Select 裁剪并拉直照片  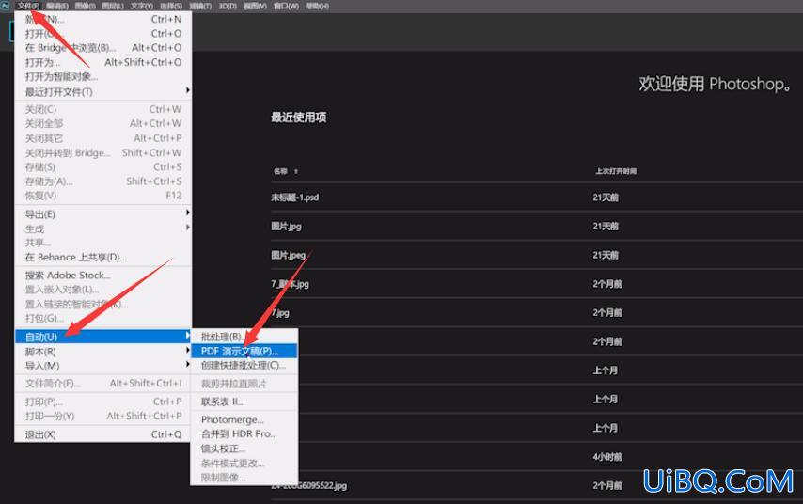click(x=244, y=384)
